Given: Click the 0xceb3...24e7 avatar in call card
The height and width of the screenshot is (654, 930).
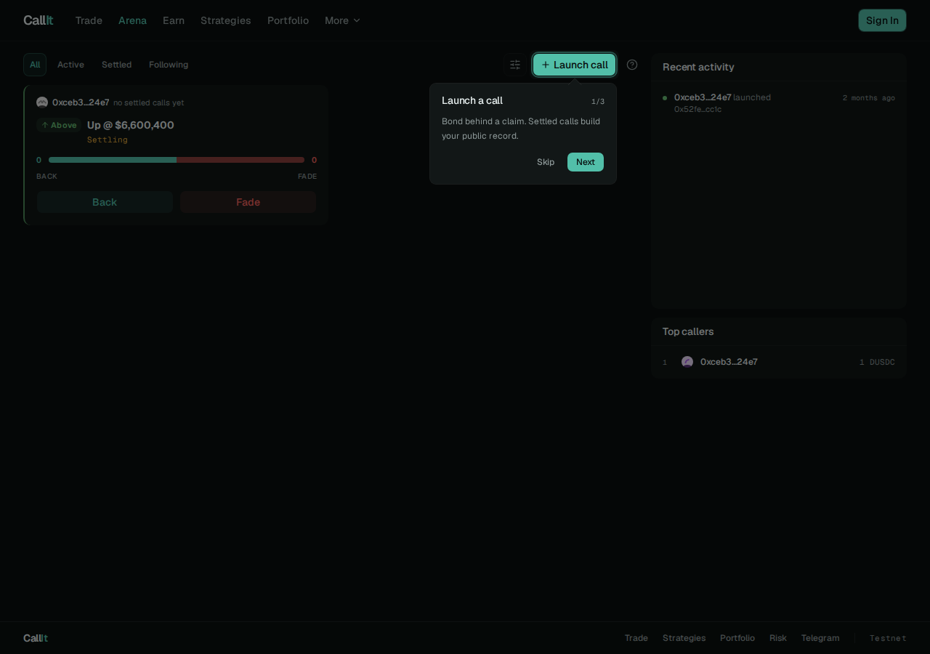Looking at the screenshot, I should point(42,102).
